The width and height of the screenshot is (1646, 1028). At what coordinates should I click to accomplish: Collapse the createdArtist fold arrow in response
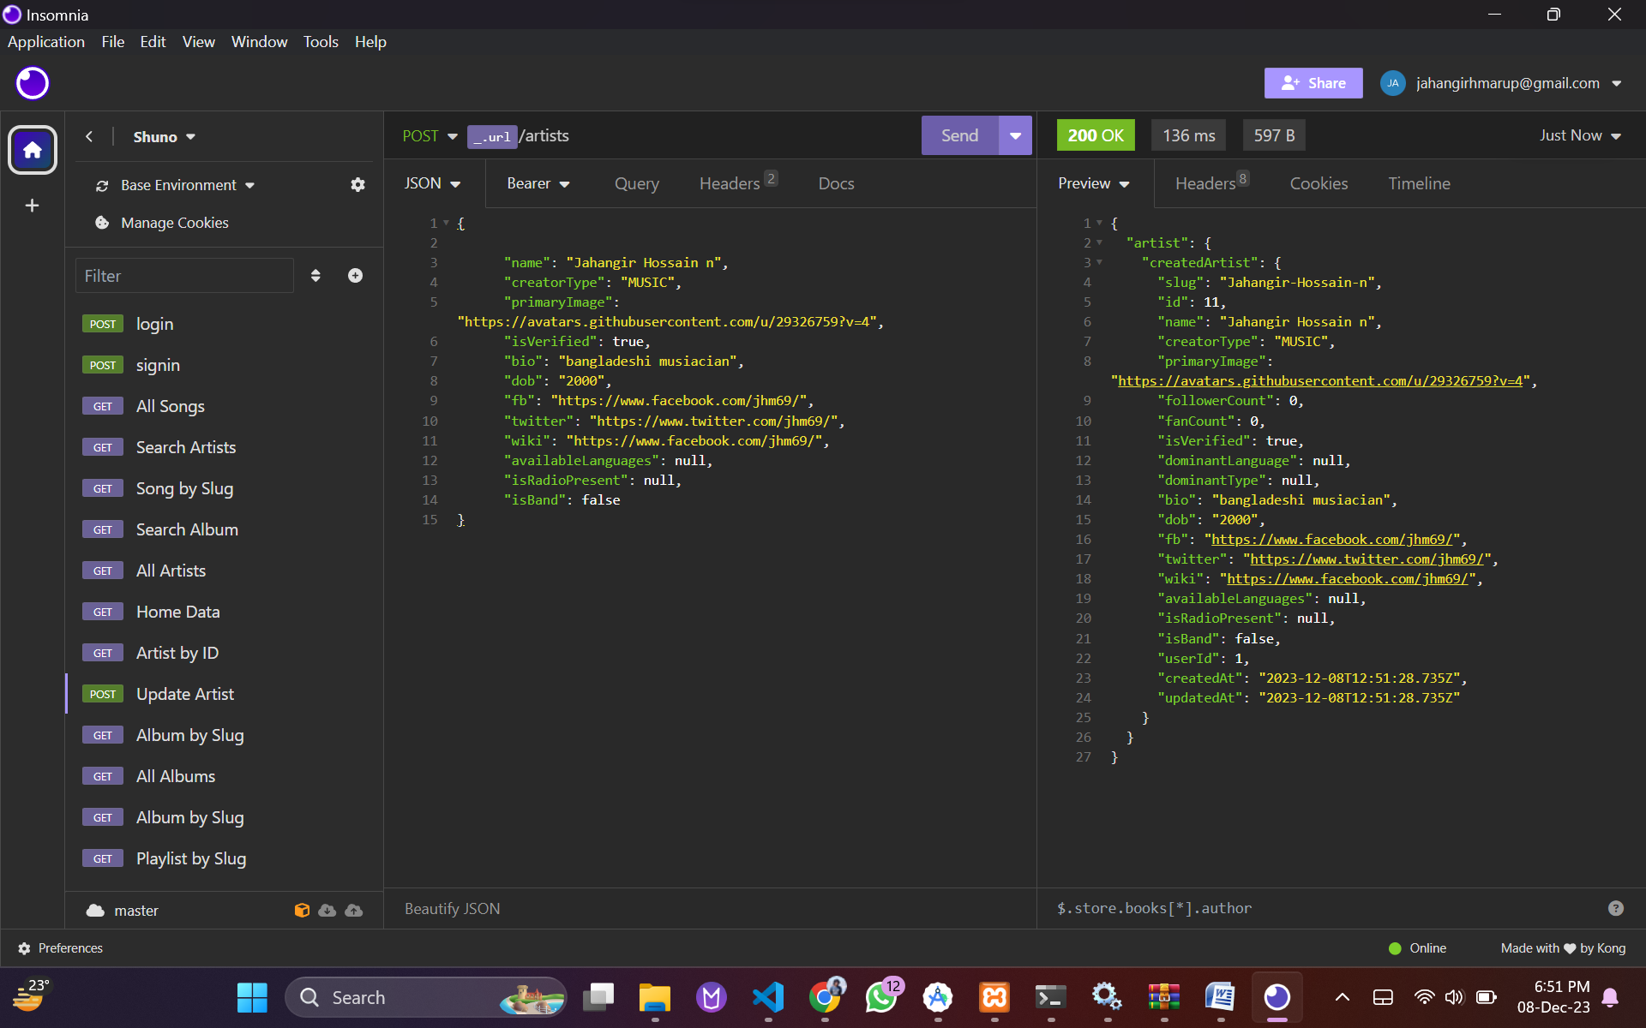(1100, 263)
